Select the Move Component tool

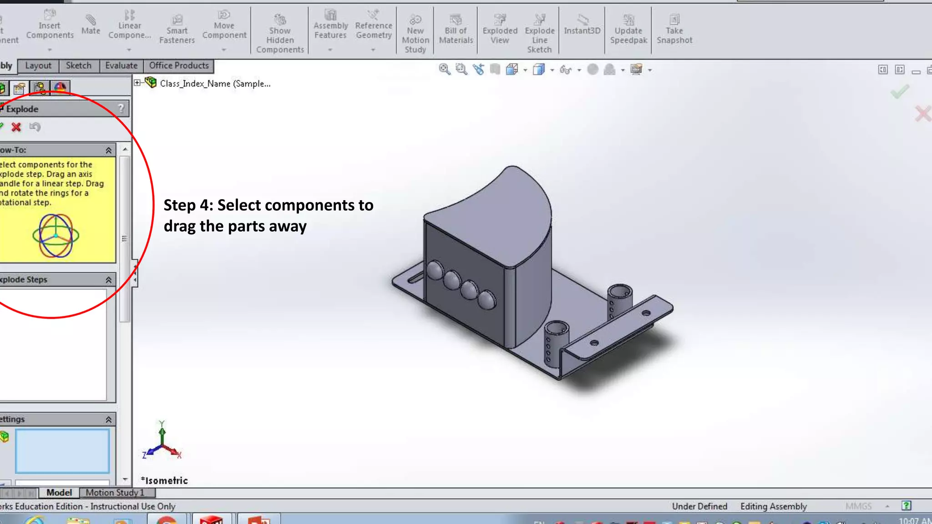coord(224,25)
